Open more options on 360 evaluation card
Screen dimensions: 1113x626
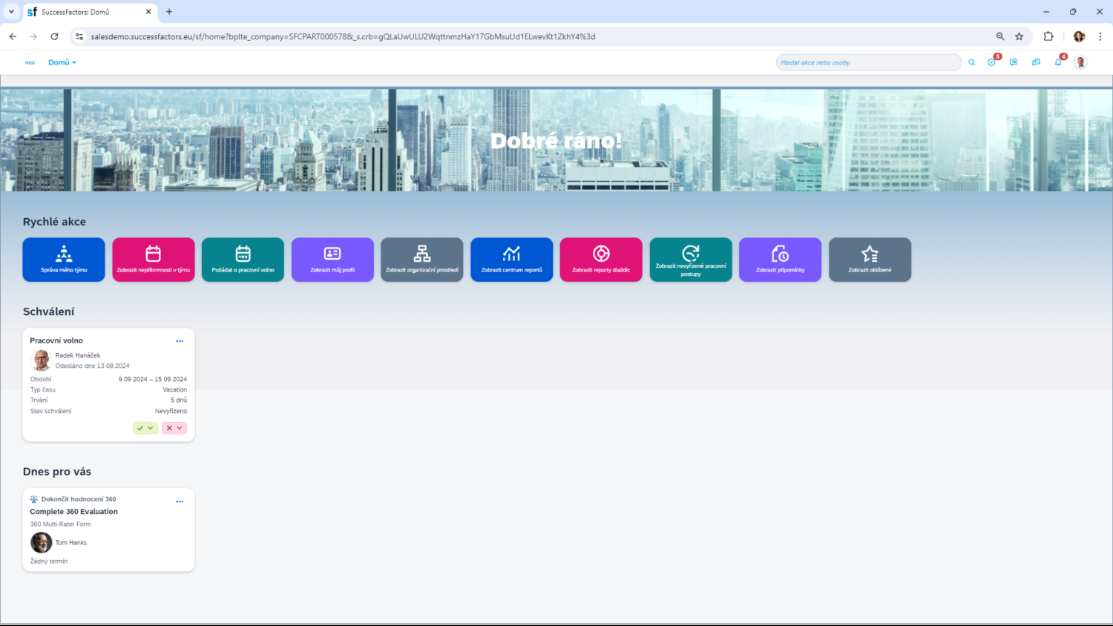180,502
